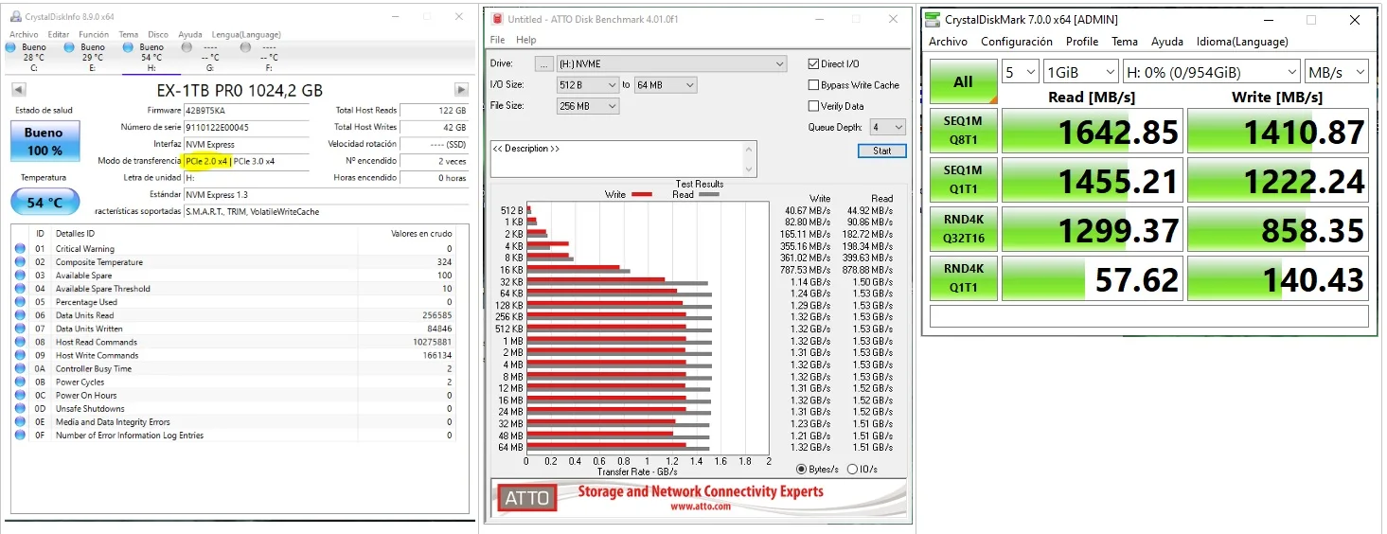
Task: Open test size dropdown showing 1GiB
Action: coord(1081,72)
